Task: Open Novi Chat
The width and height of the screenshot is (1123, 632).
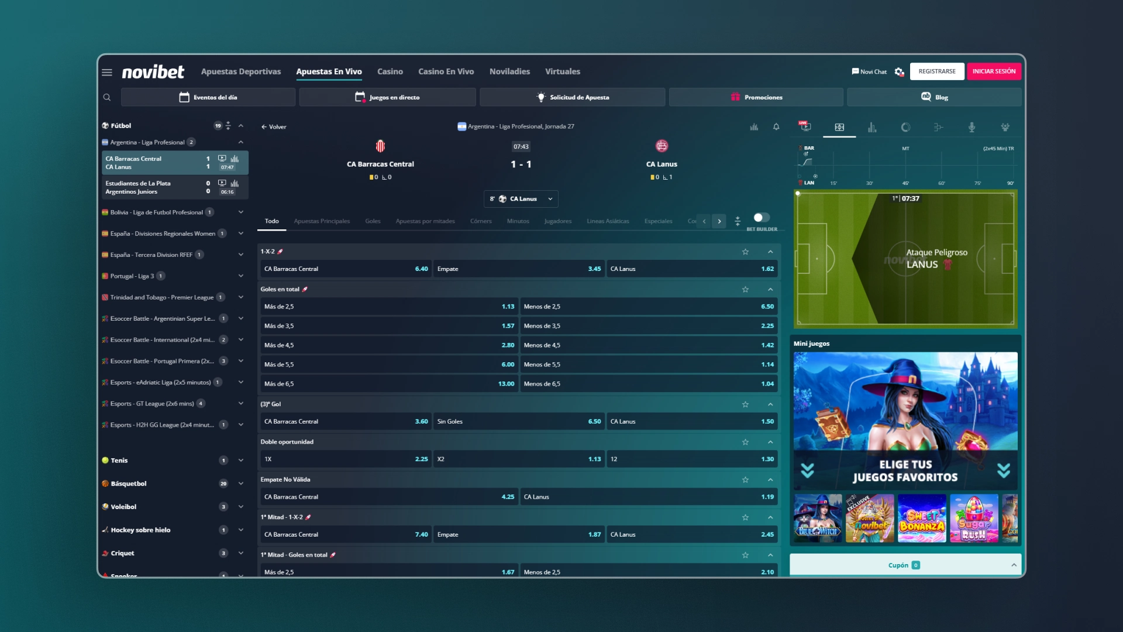Action: pyautogui.click(x=869, y=71)
